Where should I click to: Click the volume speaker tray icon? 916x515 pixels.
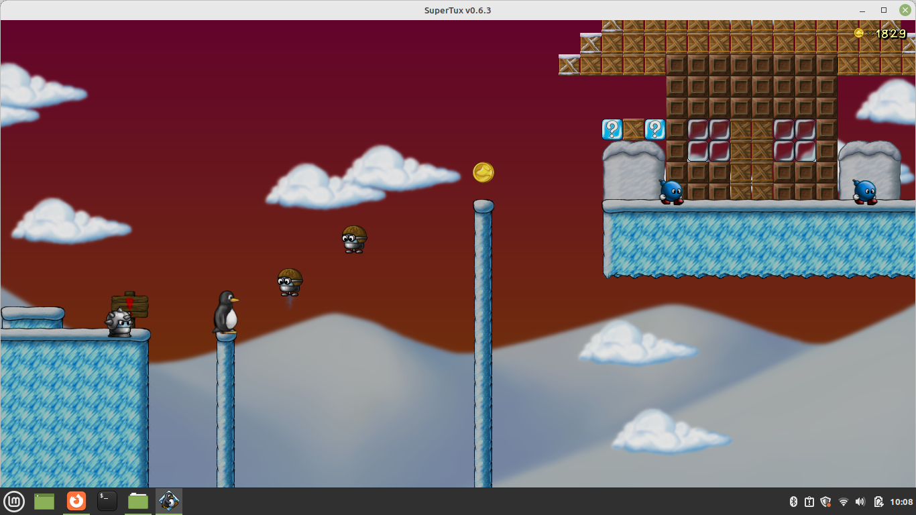[x=860, y=502]
